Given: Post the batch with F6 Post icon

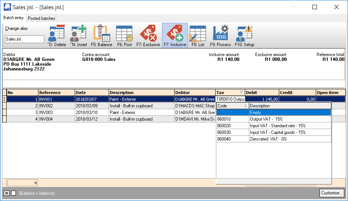Looking at the screenshot, I should (125, 35).
